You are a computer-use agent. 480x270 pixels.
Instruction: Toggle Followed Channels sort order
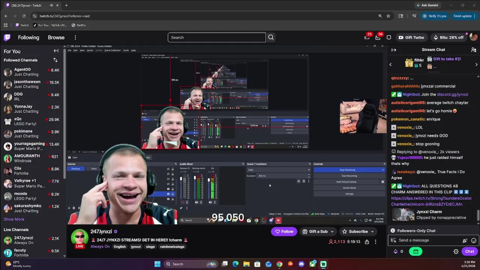(x=55, y=60)
